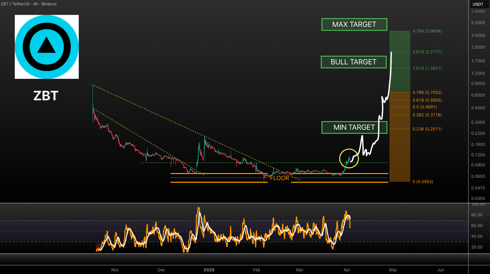Select the 4.764 (3.9894) Fibonacci level
This screenshot has width=490, height=274.
[427, 31]
